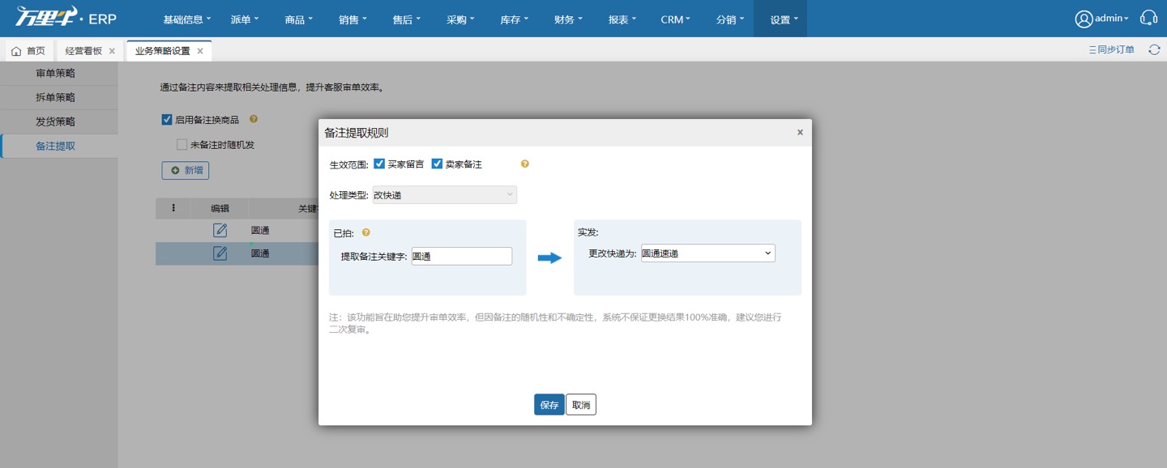The image size is (1167, 468).
Task: Click the home icon on 首页 tab
Action: pos(17,49)
